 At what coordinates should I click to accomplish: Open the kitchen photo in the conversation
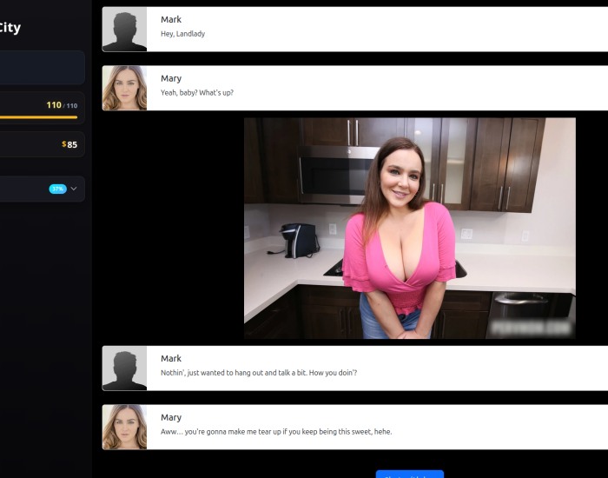[x=409, y=228]
